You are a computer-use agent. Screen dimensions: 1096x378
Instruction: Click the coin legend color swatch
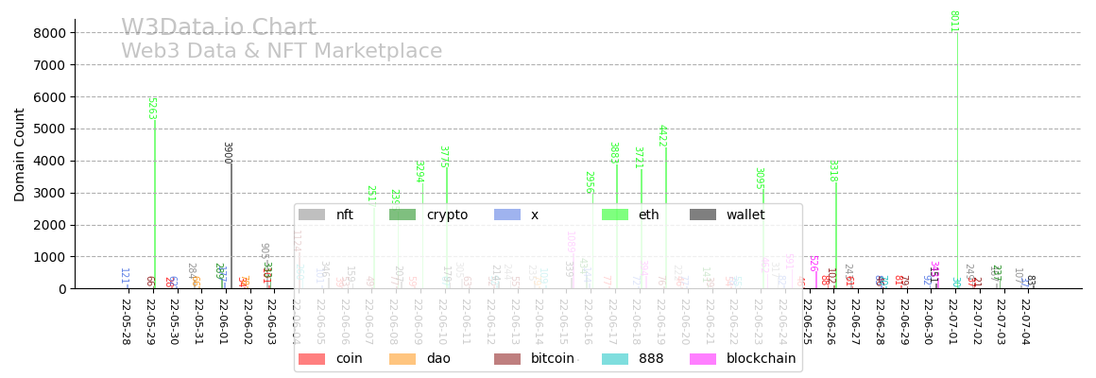[312, 359]
